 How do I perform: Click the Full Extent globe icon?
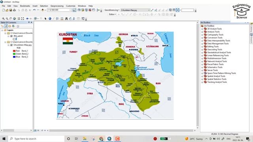click(14, 19)
